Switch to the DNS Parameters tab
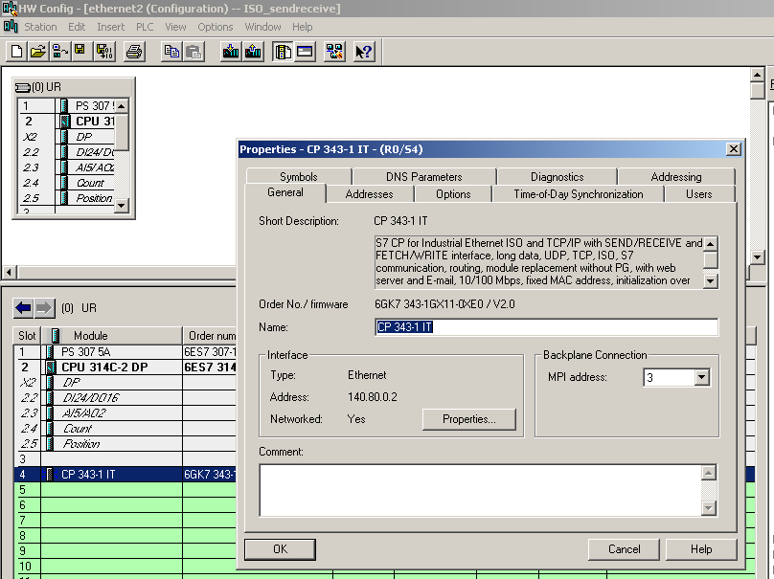The image size is (774, 579). [423, 177]
